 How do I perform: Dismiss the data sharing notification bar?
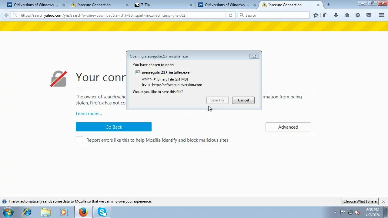coord(383,201)
